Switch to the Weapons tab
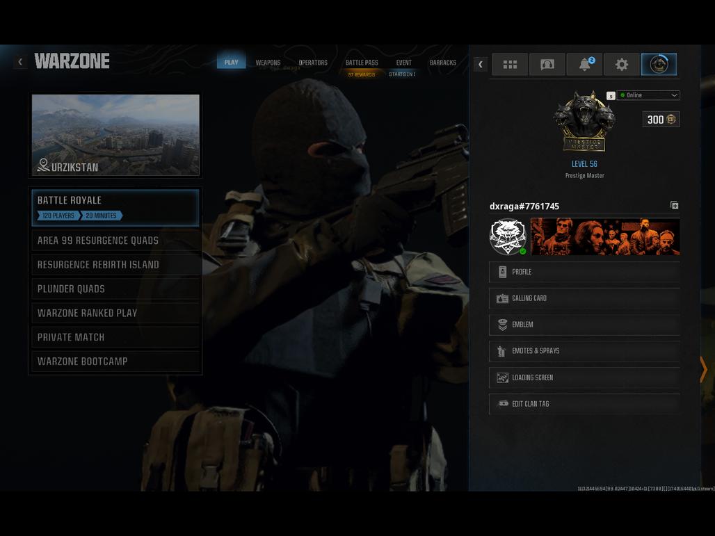This screenshot has width=715, height=536. click(x=268, y=63)
